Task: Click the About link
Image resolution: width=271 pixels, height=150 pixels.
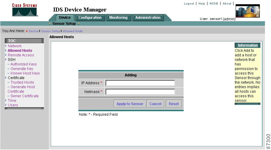Action: click(x=227, y=3)
